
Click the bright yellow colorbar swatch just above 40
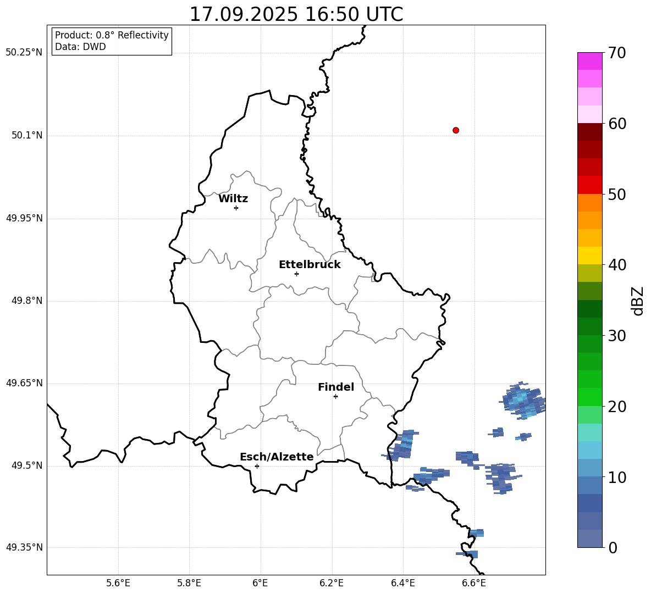click(589, 256)
